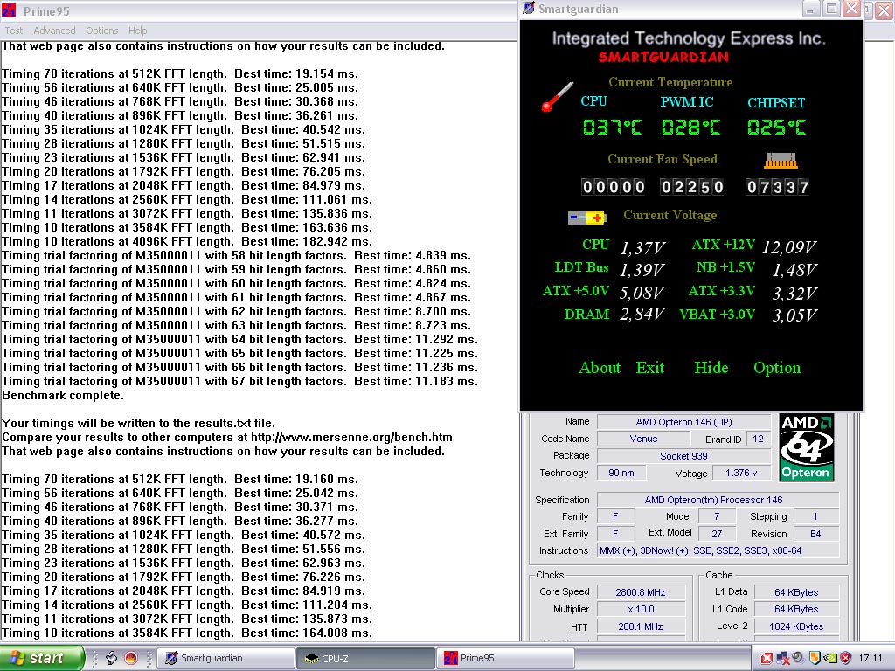Click the PWM IC temperature 028°C
Image resolution: width=895 pixels, height=671 pixels.
690,127
